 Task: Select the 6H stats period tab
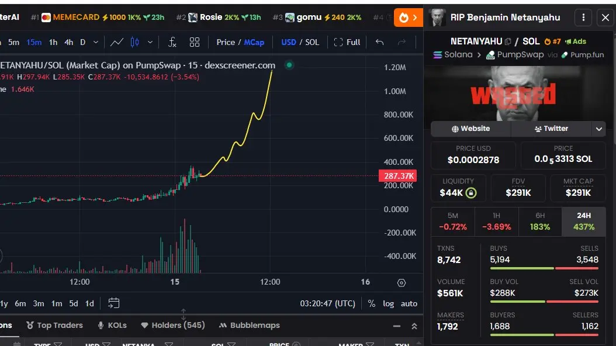pyautogui.click(x=540, y=222)
